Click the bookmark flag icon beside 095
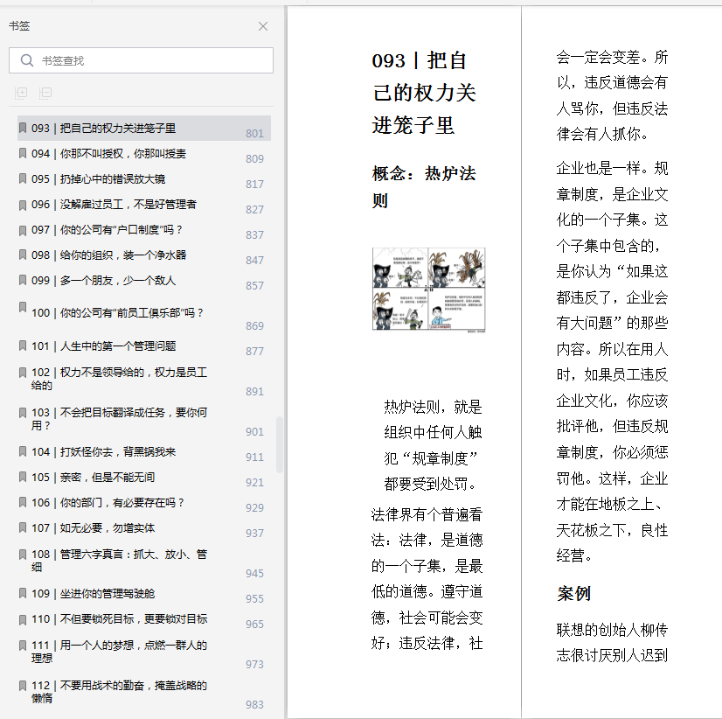The width and height of the screenshot is (722, 719). [23, 178]
